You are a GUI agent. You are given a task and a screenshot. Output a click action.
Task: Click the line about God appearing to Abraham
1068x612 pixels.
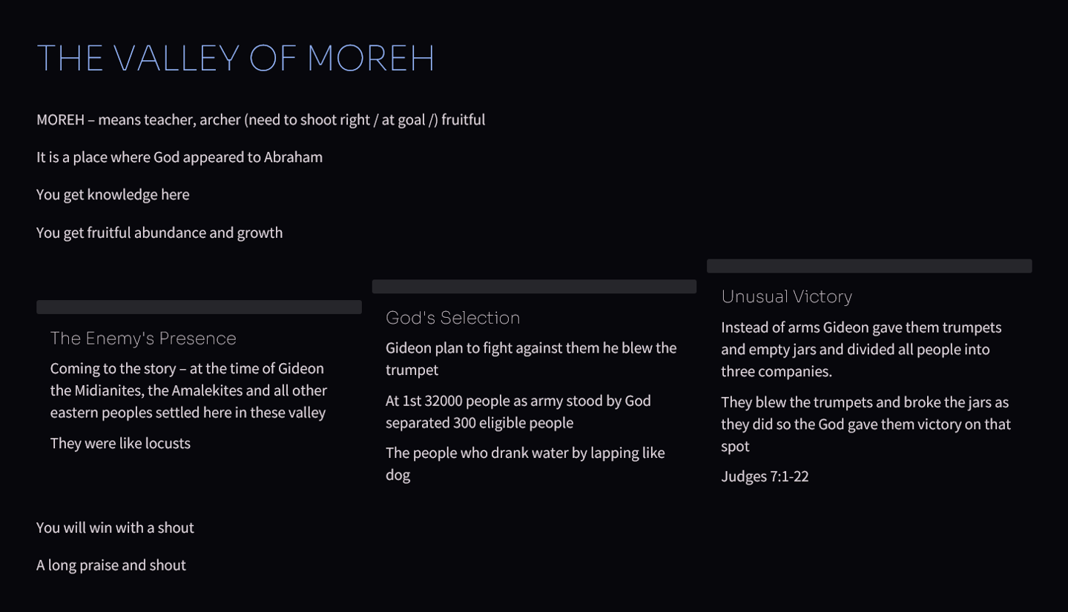pyautogui.click(x=179, y=157)
